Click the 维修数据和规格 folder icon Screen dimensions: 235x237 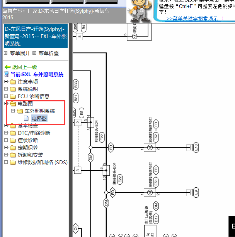pos(13,162)
